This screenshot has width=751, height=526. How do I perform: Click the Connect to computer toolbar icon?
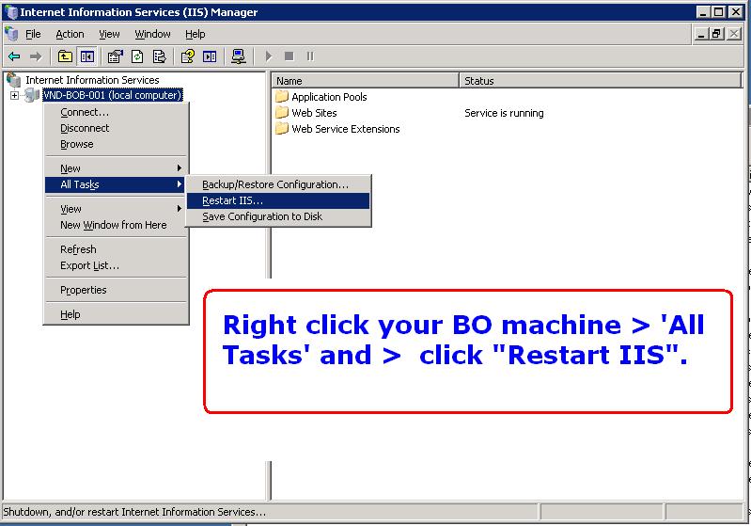(238, 56)
